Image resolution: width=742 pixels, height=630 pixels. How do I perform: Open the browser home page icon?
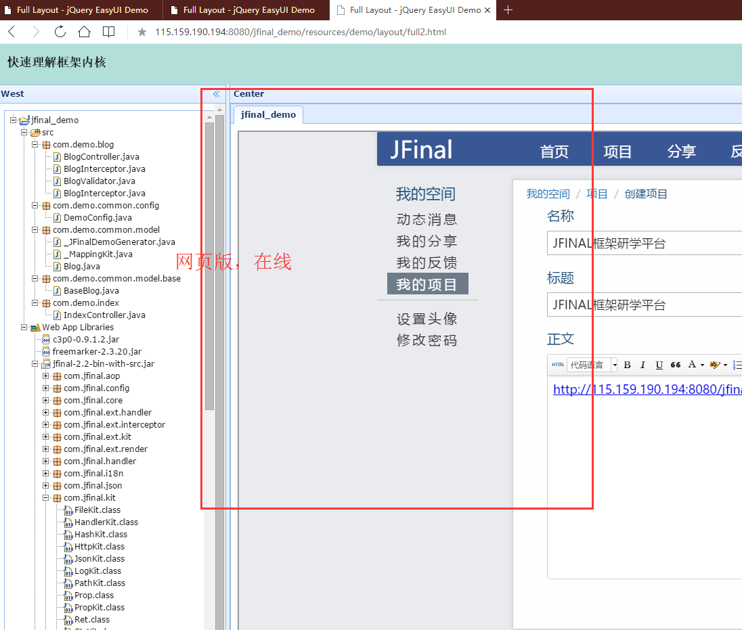[x=84, y=32]
